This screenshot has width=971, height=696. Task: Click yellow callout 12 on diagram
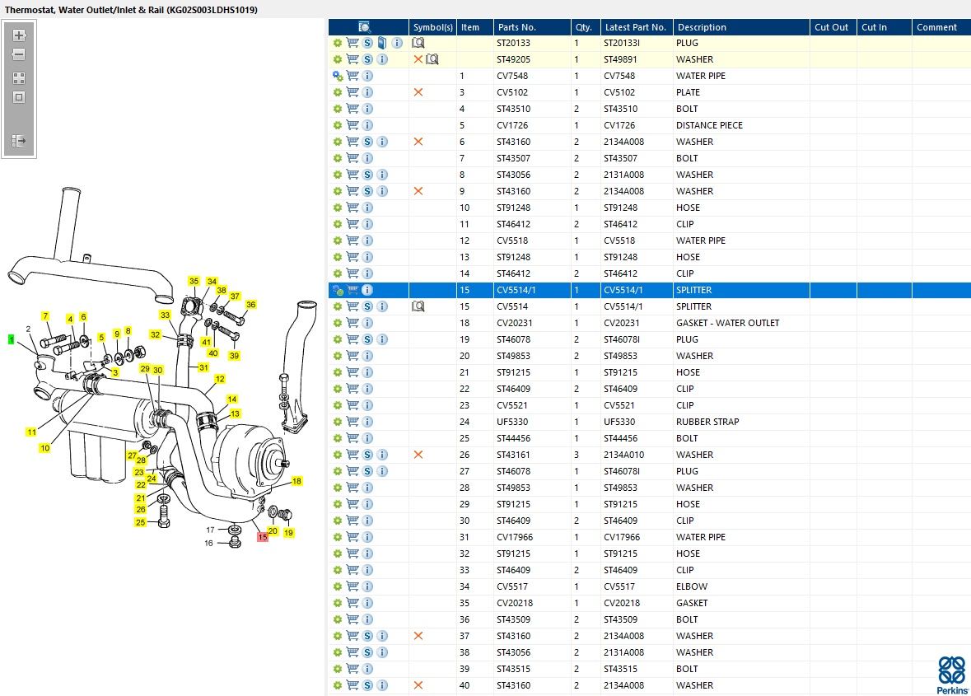220,379
